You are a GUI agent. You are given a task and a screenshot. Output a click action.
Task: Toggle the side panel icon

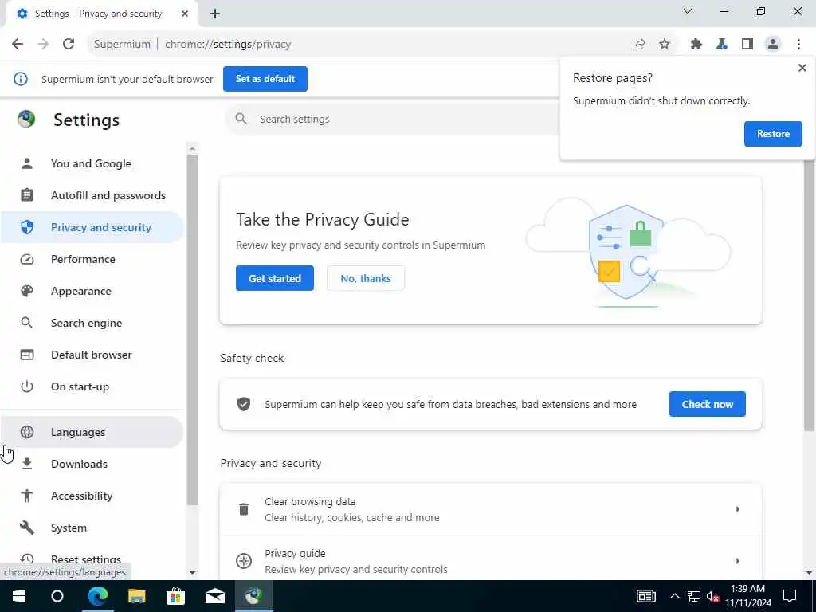[747, 45]
